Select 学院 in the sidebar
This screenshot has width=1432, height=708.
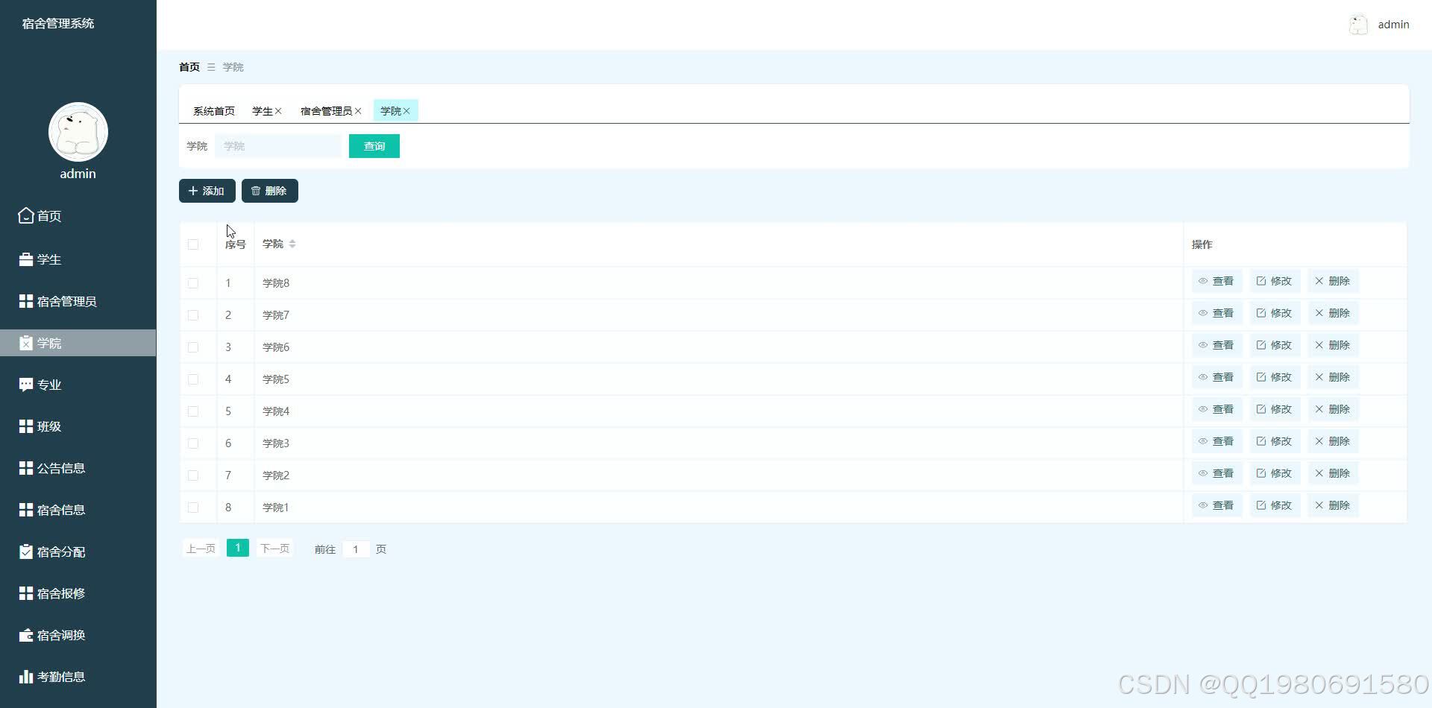[x=78, y=343]
